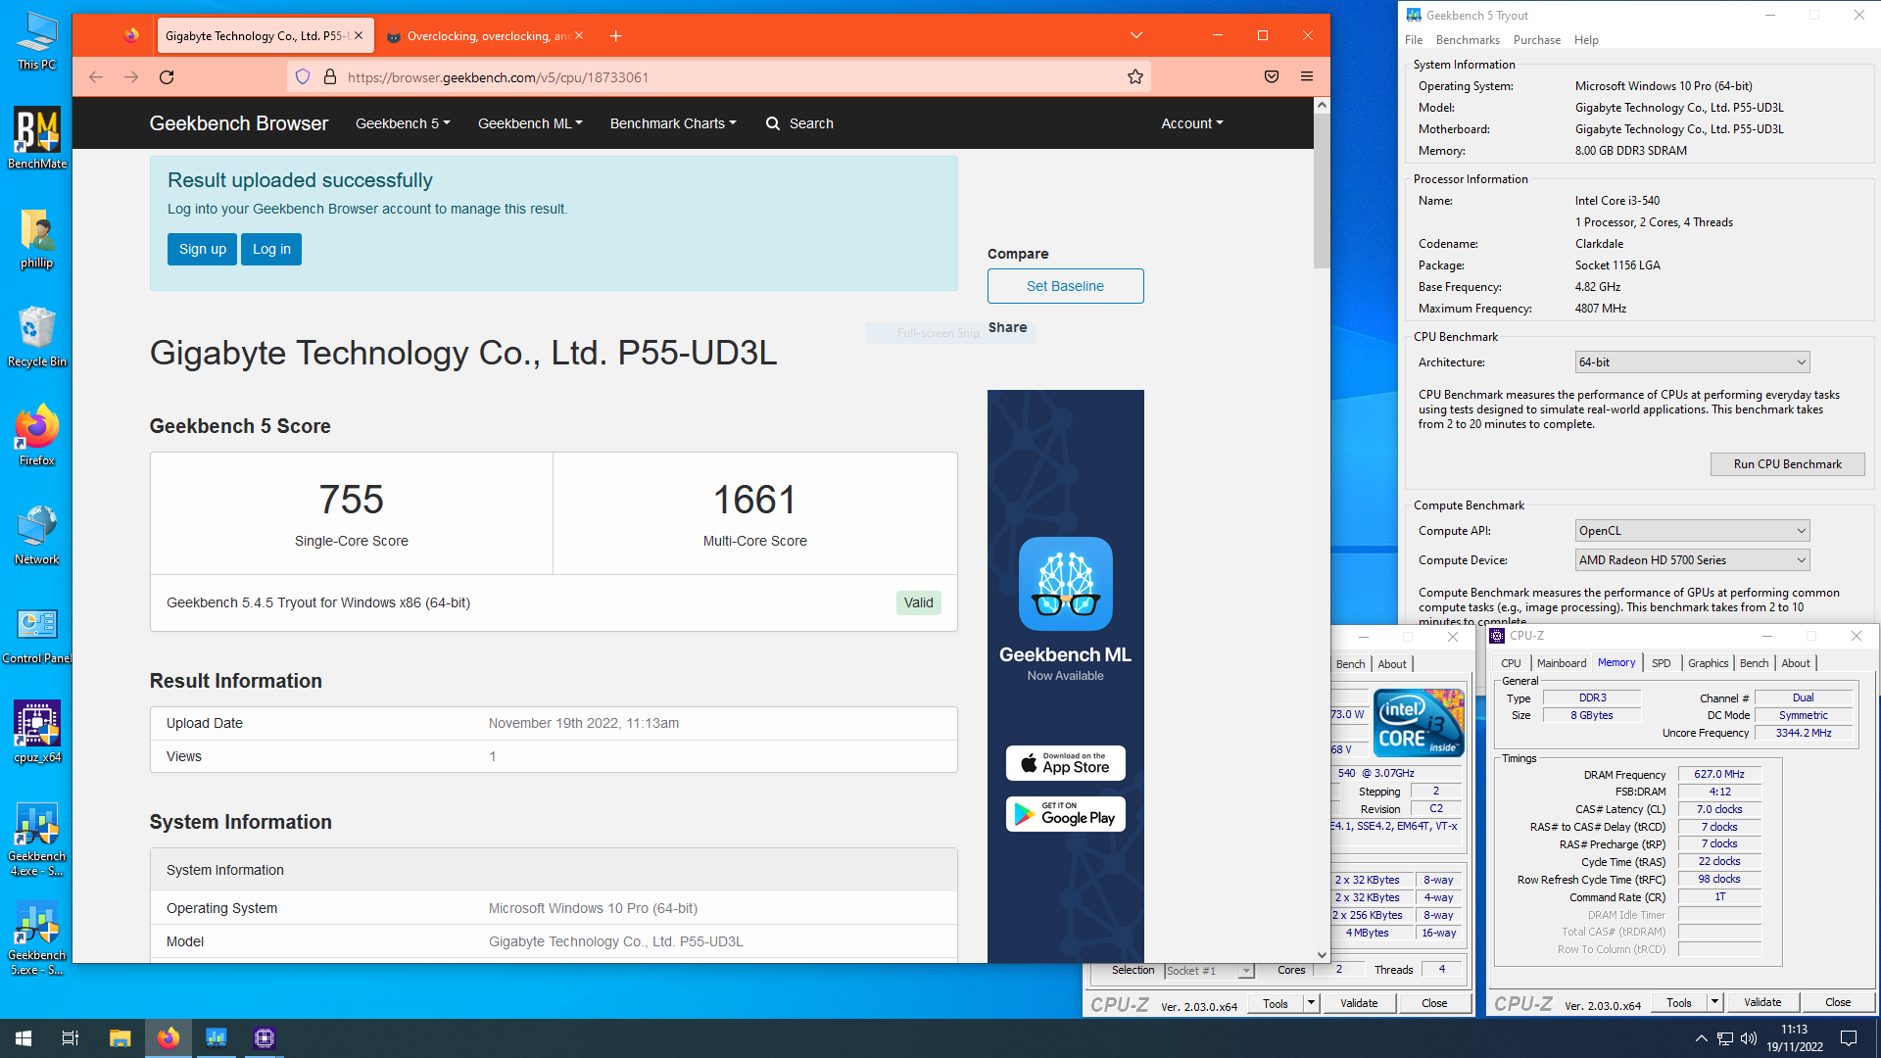Viewport: 1881px width, 1058px height.
Task: Open Geekbench 4.exe desktop shortcut
Action: [x=36, y=840]
